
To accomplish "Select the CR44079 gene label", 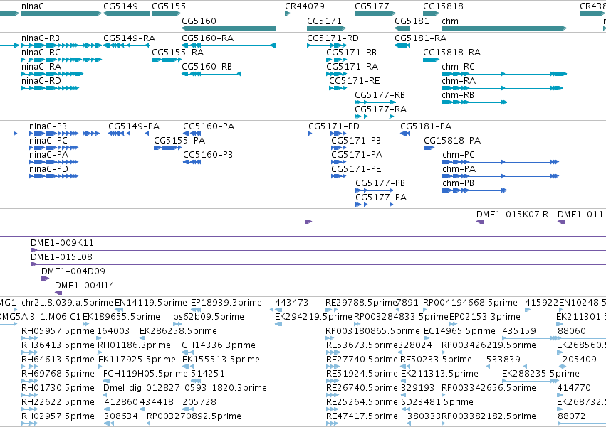I will 305,6.
